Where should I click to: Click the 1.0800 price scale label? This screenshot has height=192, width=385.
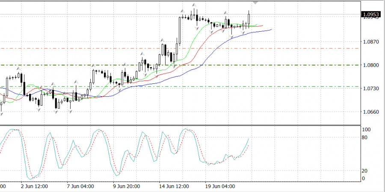pyautogui.click(x=370, y=65)
